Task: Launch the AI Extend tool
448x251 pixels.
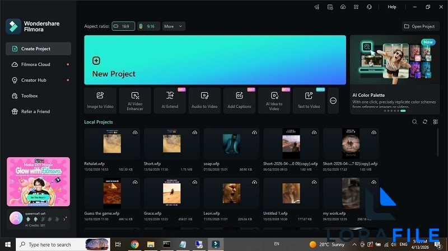Action: tap(170, 101)
